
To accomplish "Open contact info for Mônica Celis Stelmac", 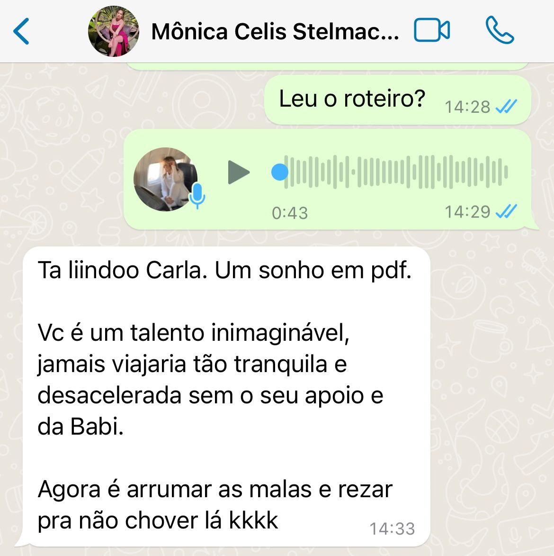I will 275,32.
